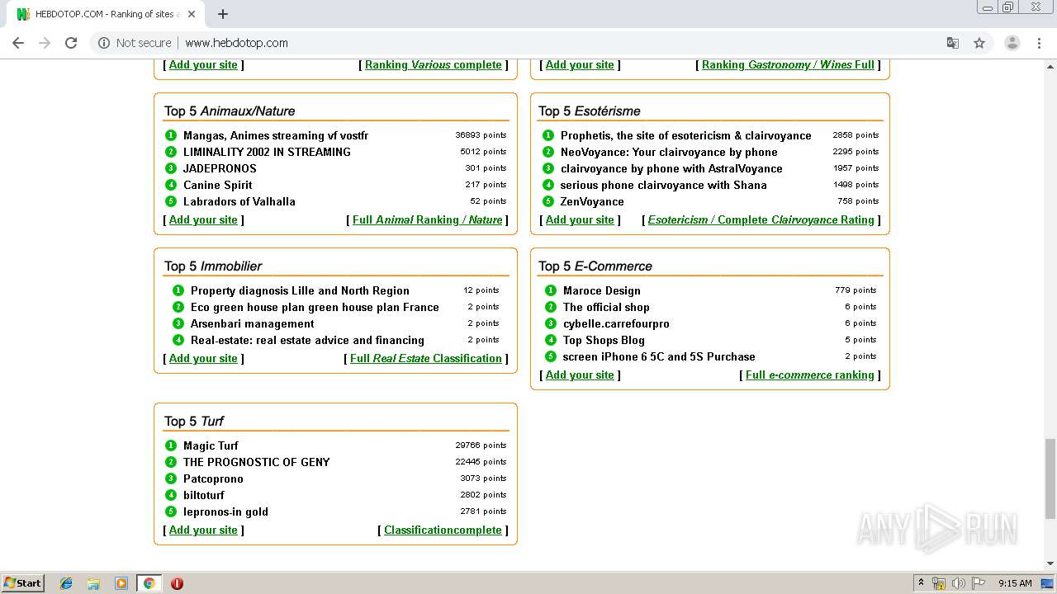This screenshot has width=1057, height=594.
Task: Open Eco green house plan France entry
Action: [x=315, y=307]
